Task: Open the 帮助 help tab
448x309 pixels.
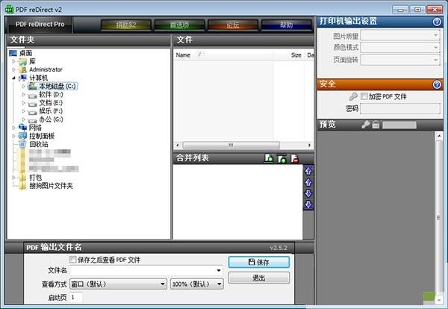Action: (286, 25)
